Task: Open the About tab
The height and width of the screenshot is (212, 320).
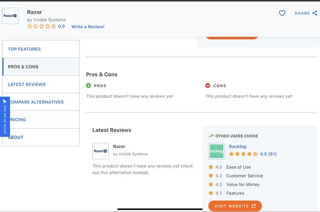Action: (x=41, y=137)
